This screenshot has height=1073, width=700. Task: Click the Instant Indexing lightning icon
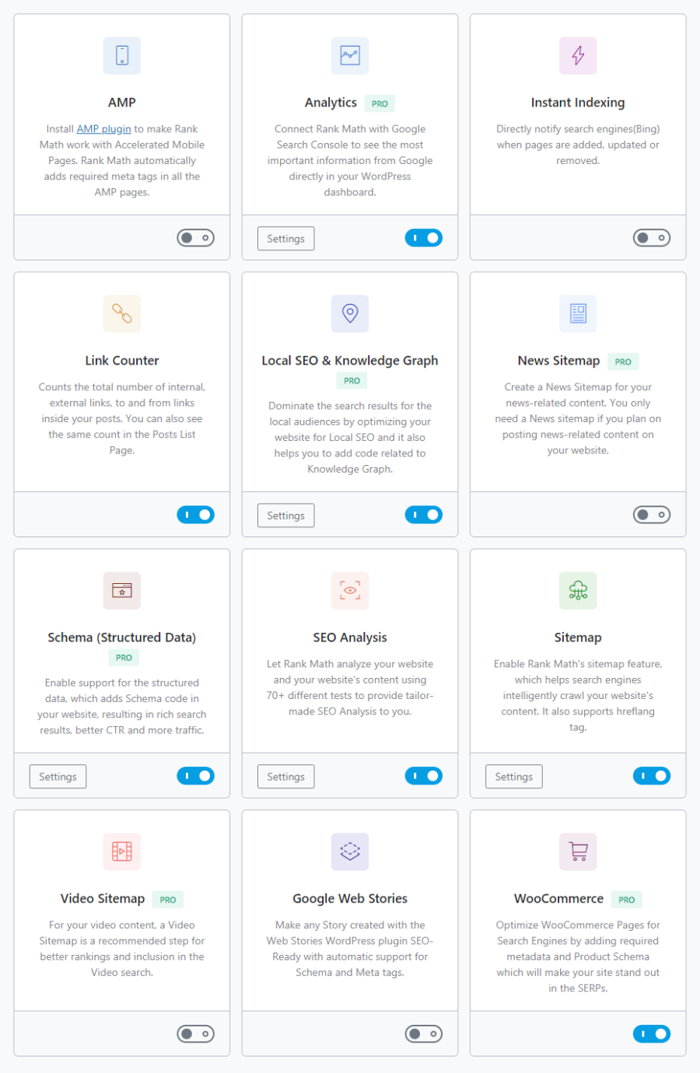(x=578, y=56)
